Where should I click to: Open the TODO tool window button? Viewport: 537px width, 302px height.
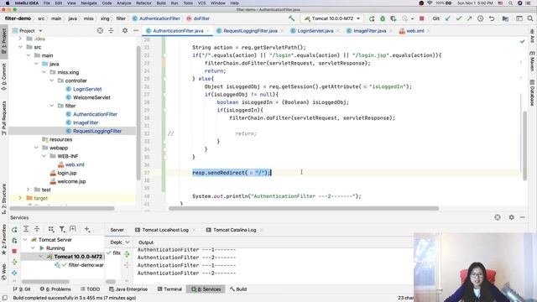tap(90, 289)
